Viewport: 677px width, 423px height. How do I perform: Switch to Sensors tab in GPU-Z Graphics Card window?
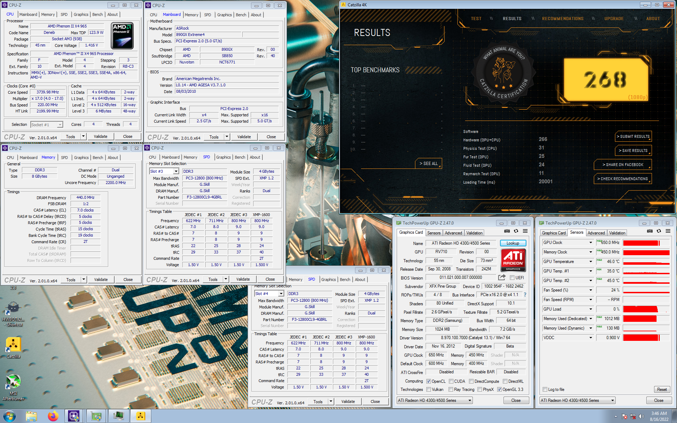(x=434, y=233)
